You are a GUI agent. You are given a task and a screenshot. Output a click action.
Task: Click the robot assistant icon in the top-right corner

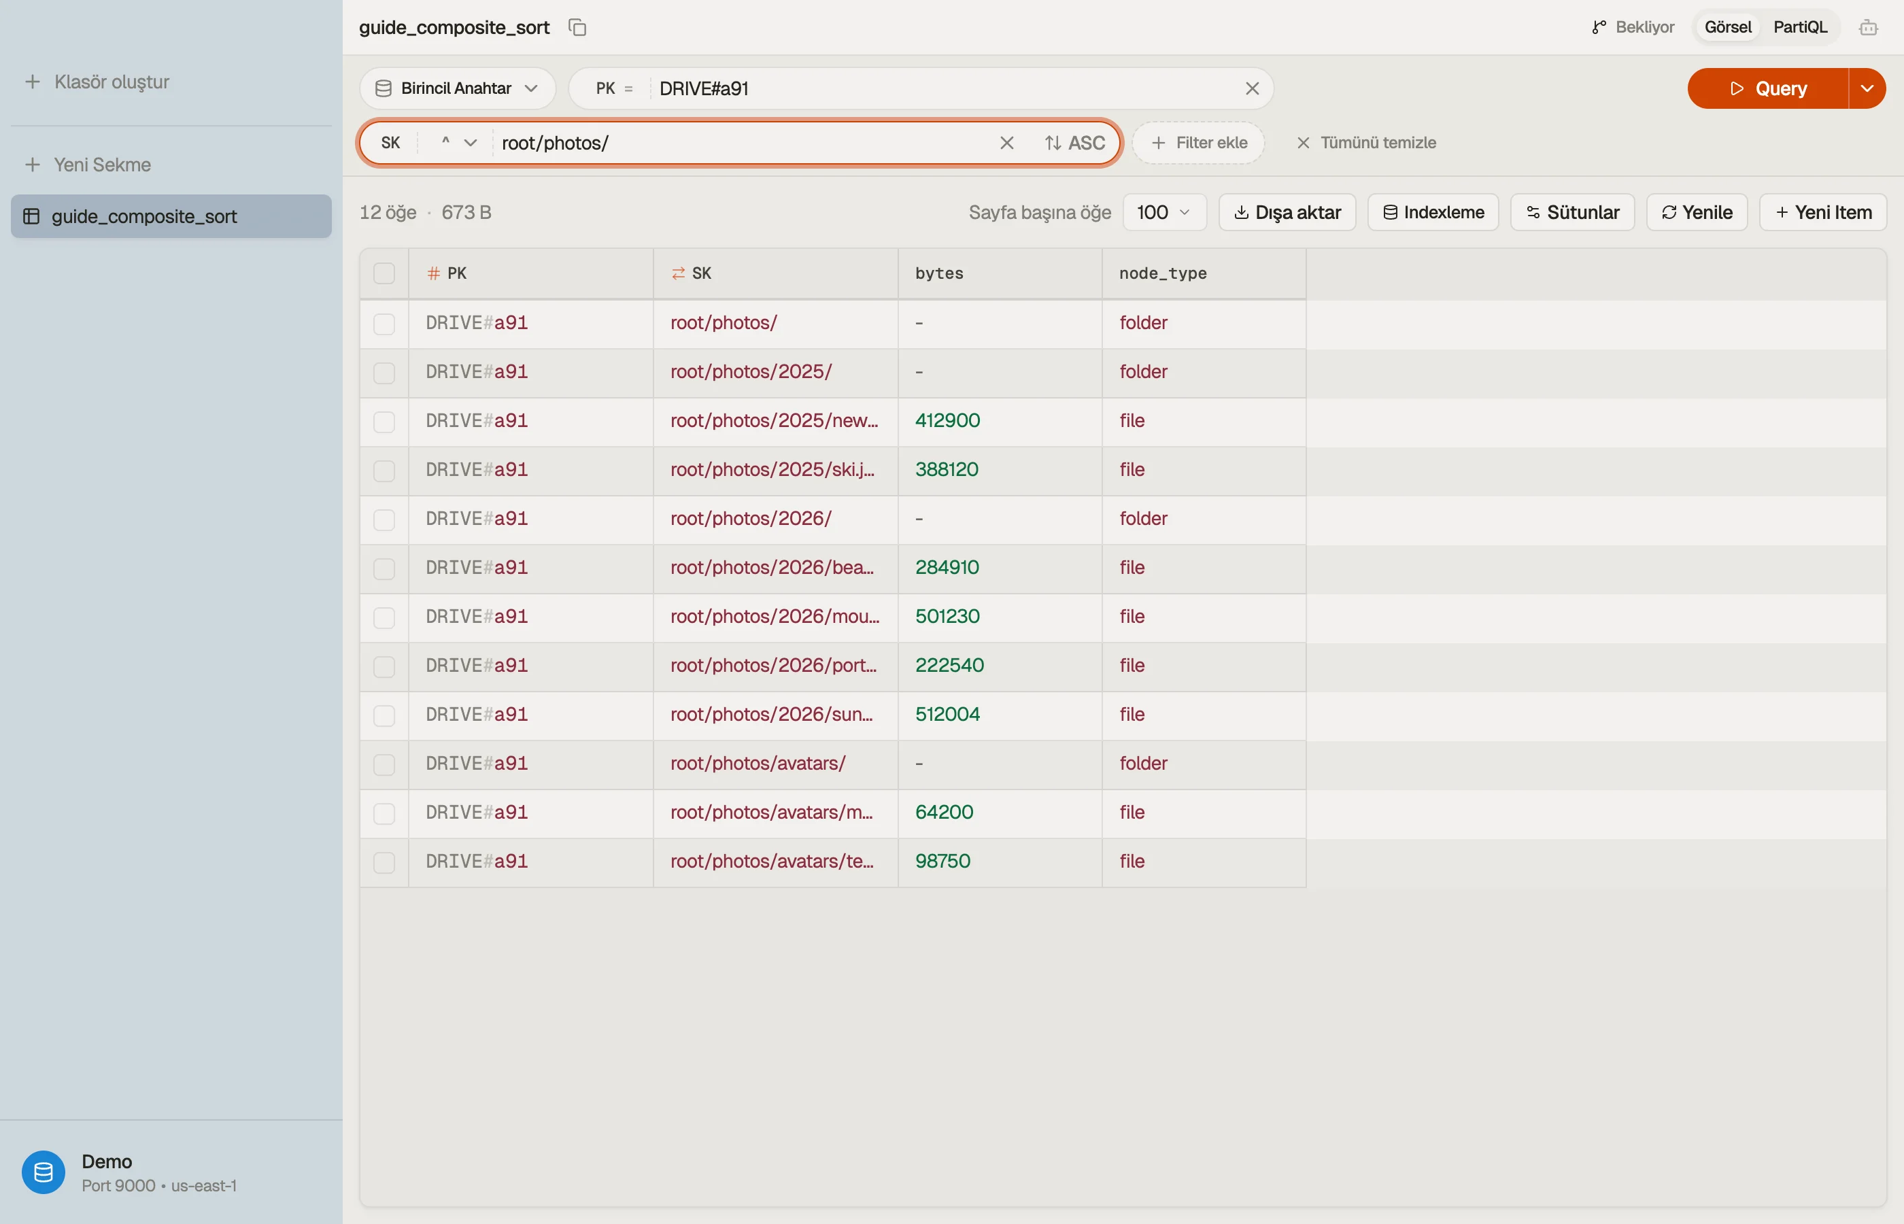[x=1868, y=27]
